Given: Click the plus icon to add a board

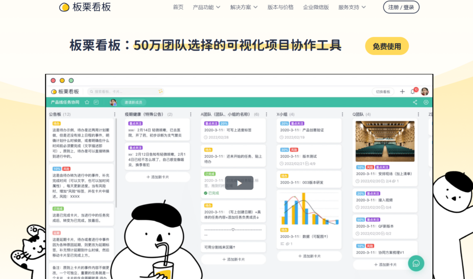Looking at the screenshot, I should point(402,91).
